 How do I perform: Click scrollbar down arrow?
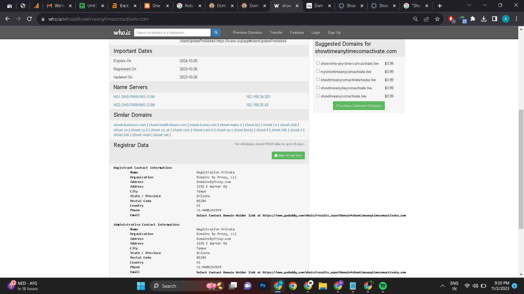click(521, 274)
